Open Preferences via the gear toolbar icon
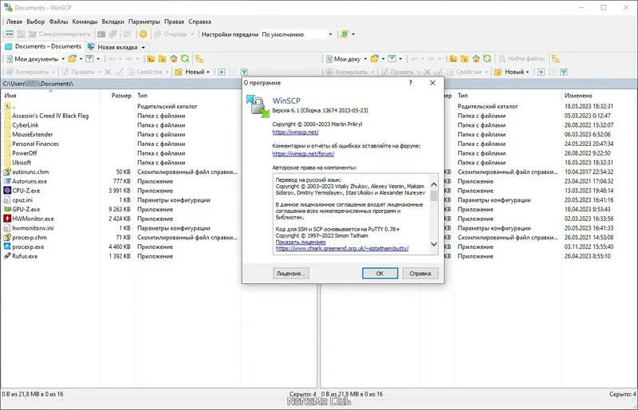The height and width of the screenshot is (410, 638). (143, 34)
